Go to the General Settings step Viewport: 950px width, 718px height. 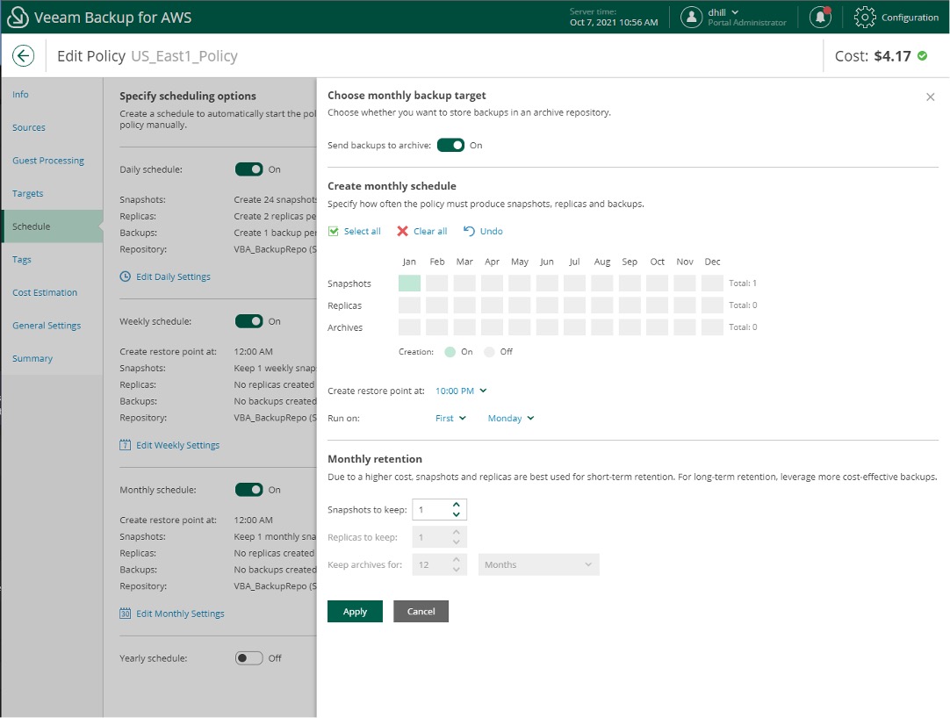coord(47,326)
